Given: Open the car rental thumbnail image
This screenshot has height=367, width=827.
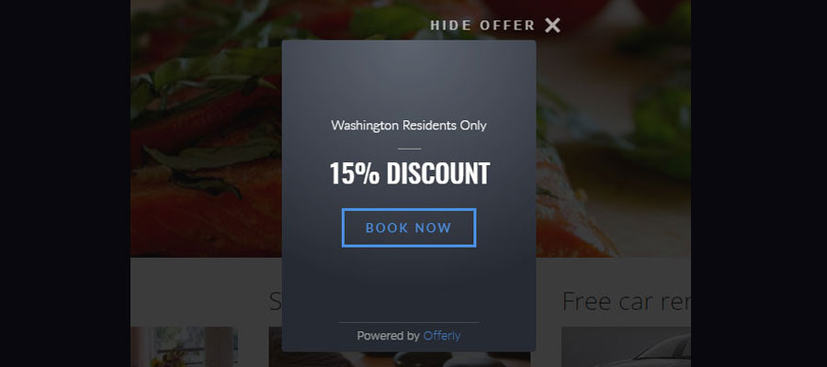Looking at the screenshot, I should tap(626, 347).
